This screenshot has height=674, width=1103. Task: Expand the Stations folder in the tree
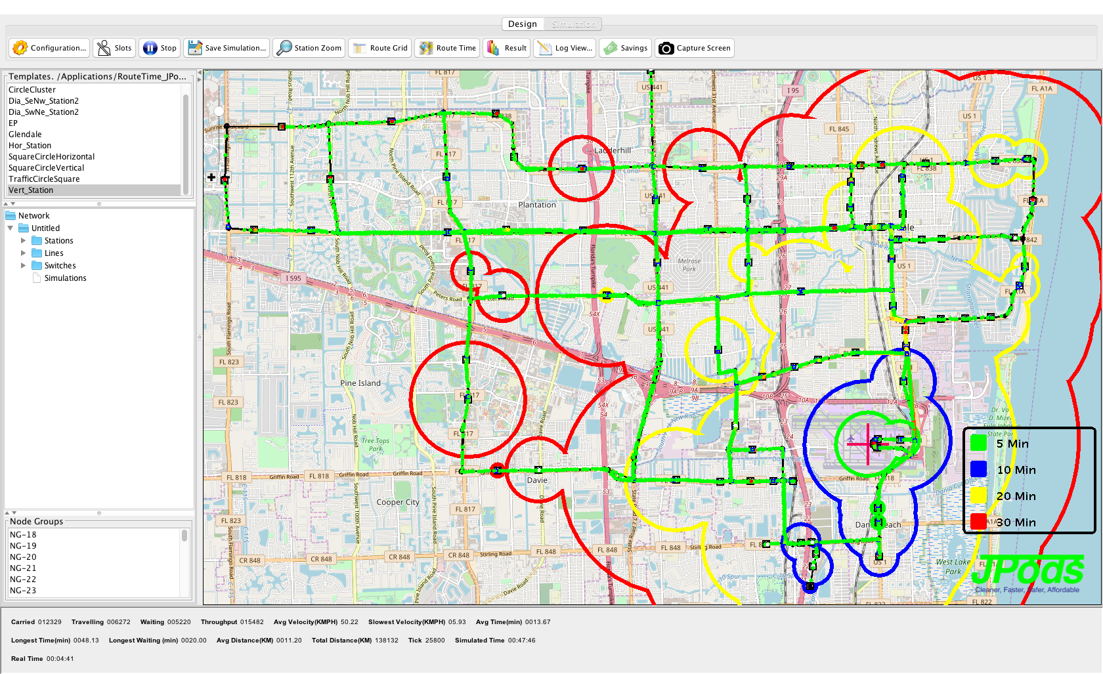[x=24, y=241]
